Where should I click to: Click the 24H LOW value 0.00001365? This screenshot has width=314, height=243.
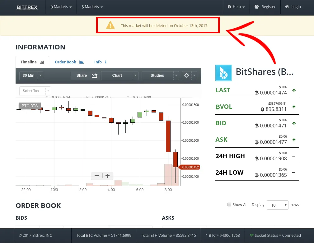tap(271, 175)
